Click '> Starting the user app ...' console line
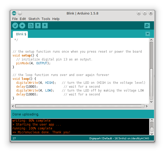This screenshot has height=152, width=165. click(37, 125)
